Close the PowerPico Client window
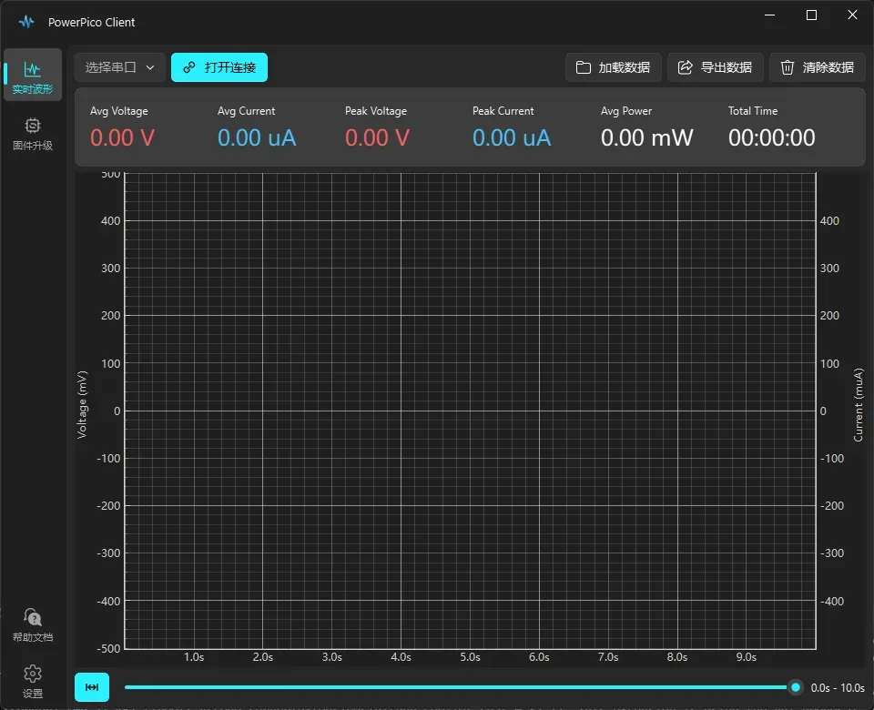This screenshot has height=710, width=874. click(852, 15)
